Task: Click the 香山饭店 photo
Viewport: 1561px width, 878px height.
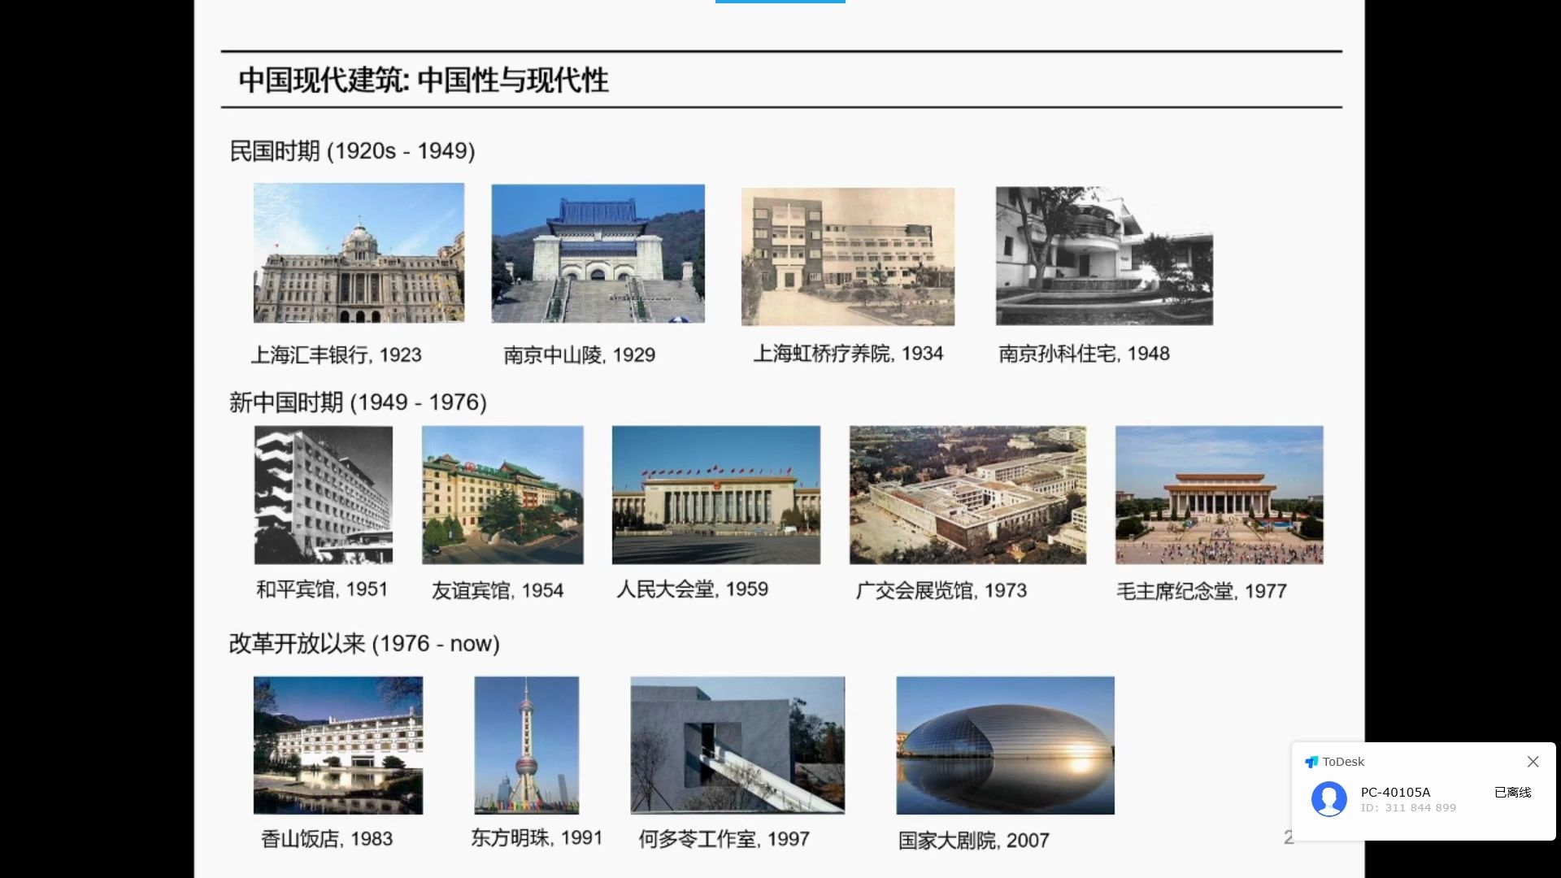Action: point(338,745)
